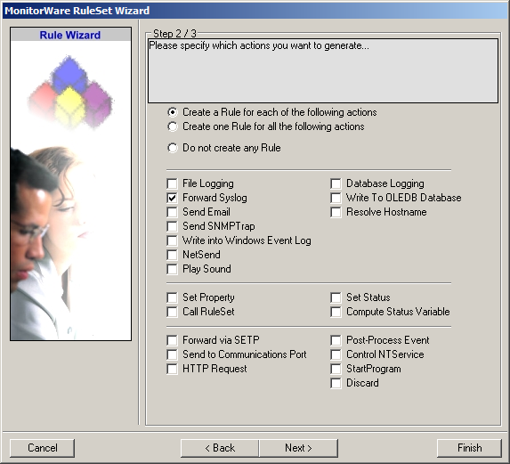Go back with the Back button

[x=220, y=448]
